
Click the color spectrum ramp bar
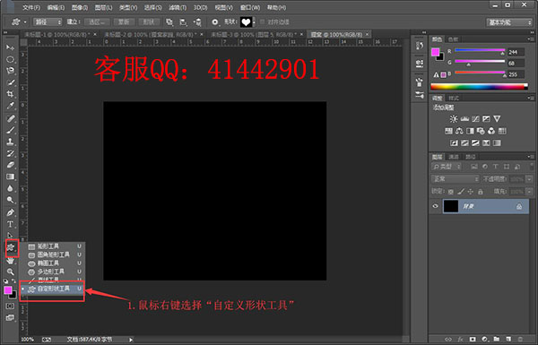pos(480,87)
